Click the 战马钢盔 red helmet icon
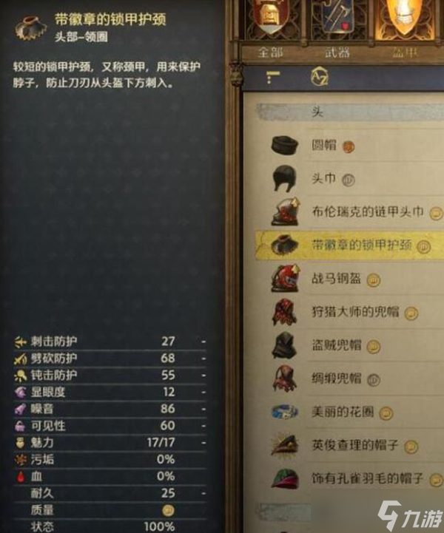 tap(285, 279)
